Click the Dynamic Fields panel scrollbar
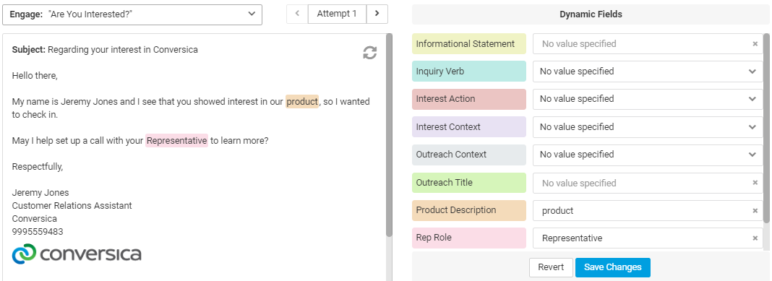This screenshot has width=772, height=281. tap(767, 128)
